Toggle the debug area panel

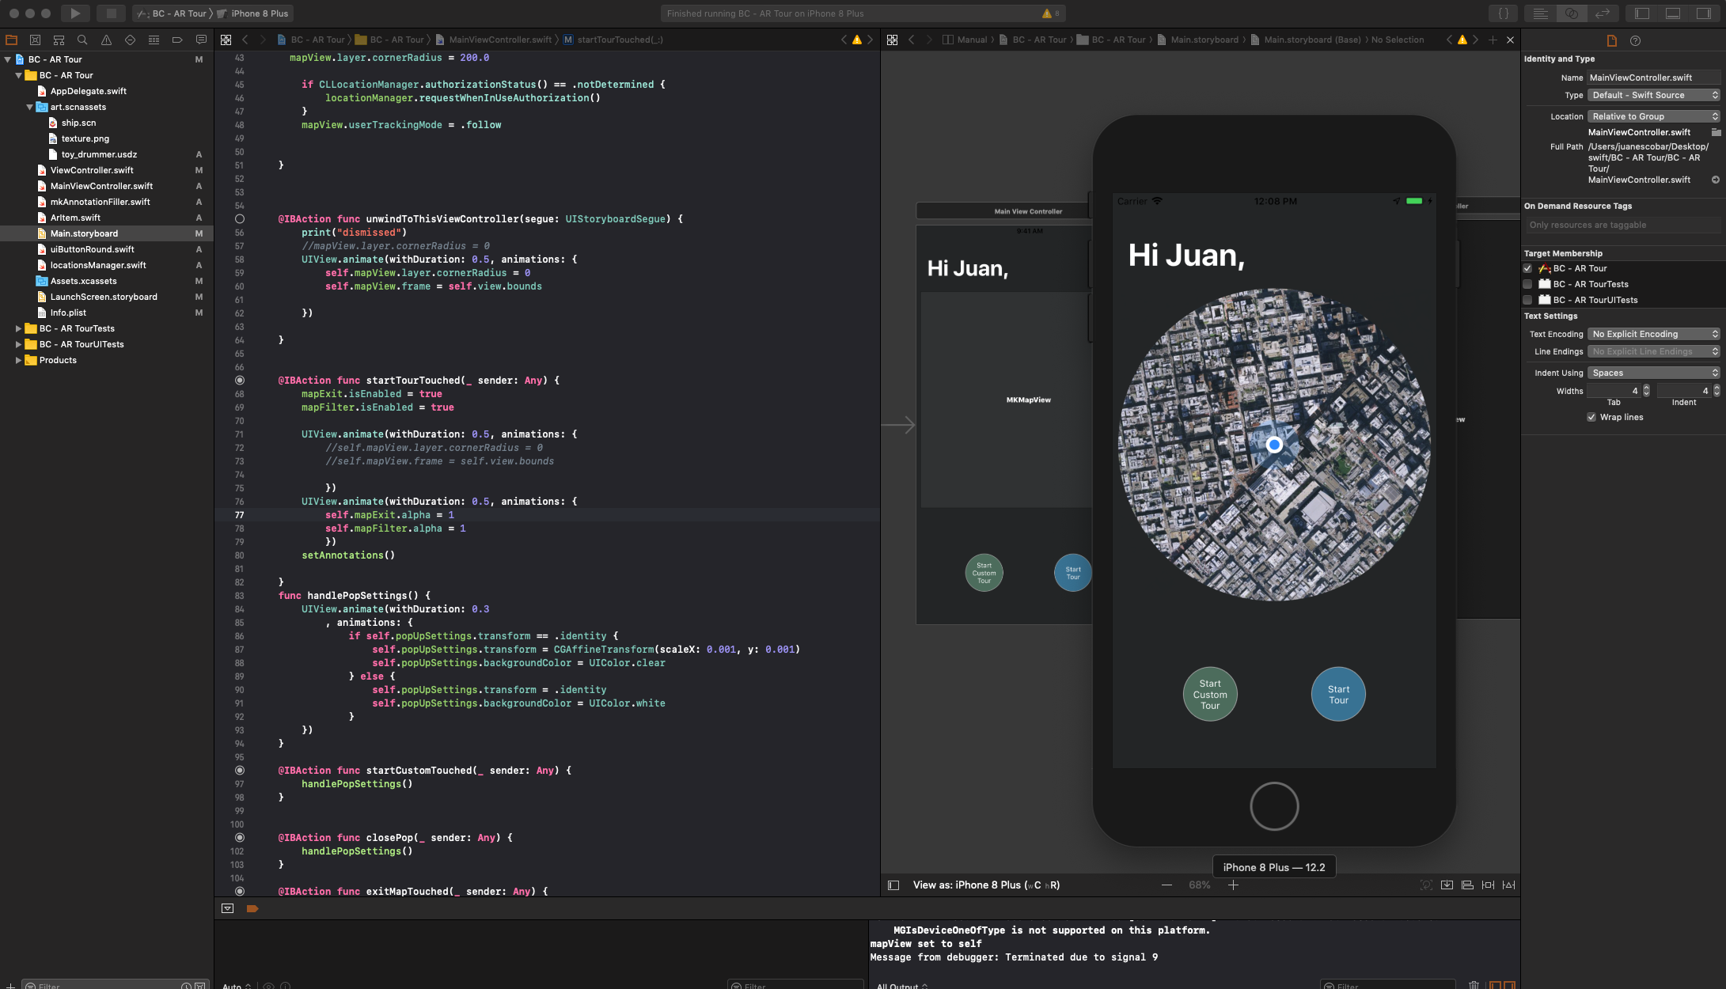(x=1673, y=13)
